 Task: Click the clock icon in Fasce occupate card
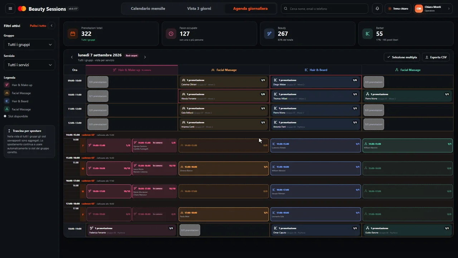pos(171,34)
